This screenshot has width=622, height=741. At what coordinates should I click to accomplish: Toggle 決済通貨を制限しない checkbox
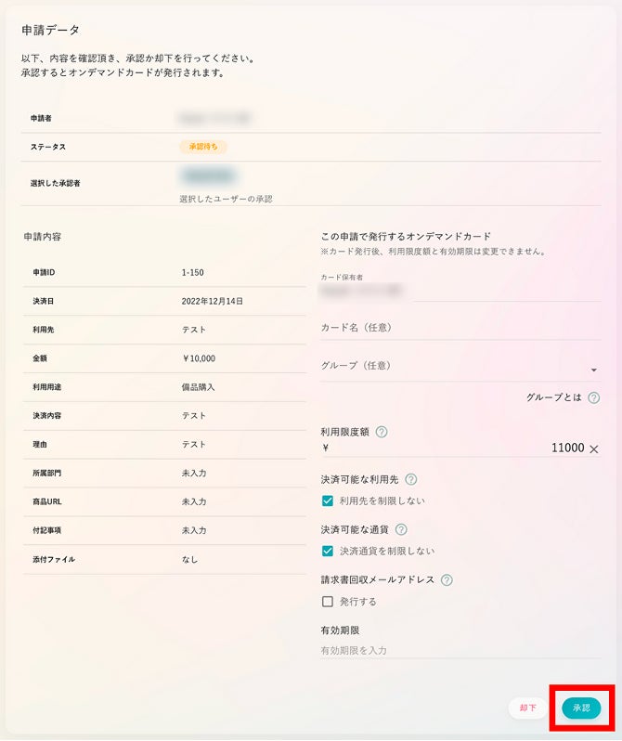tap(328, 551)
